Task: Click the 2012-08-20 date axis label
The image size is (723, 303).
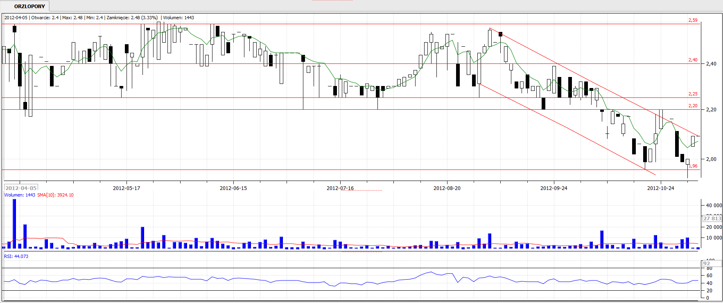Action: click(447, 188)
